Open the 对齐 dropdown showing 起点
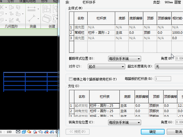183x137 pixels. click(107, 66)
